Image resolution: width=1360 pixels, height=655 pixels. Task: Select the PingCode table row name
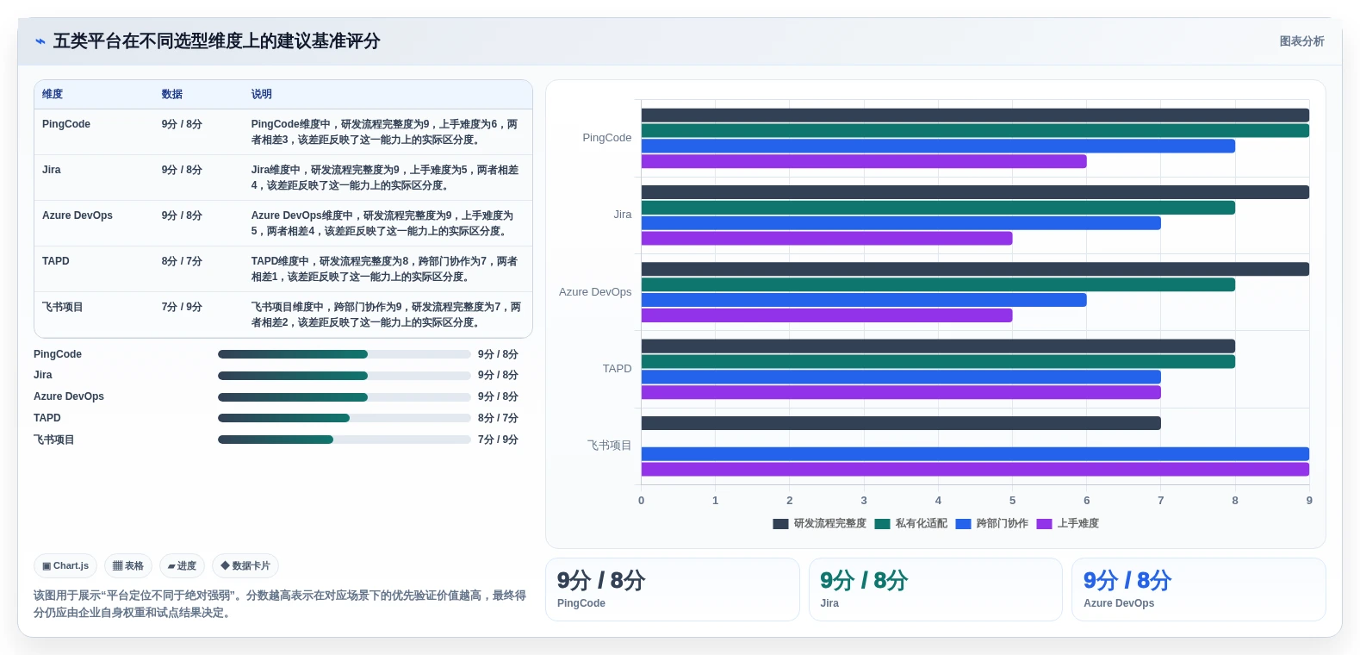66,124
